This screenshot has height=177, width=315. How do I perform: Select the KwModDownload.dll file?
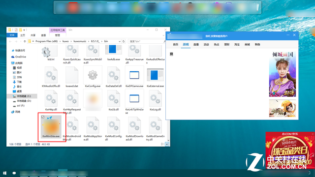pyautogui.click(x=134, y=129)
